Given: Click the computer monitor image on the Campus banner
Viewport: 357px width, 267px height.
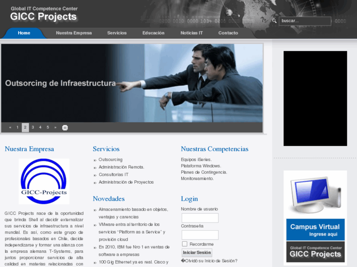Looking at the screenshot, I should coord(315,195).
